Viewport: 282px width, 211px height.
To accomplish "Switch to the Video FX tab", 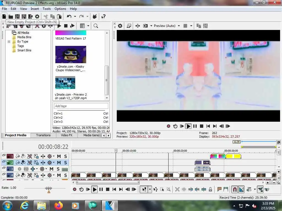I will (x=67, y=135).
